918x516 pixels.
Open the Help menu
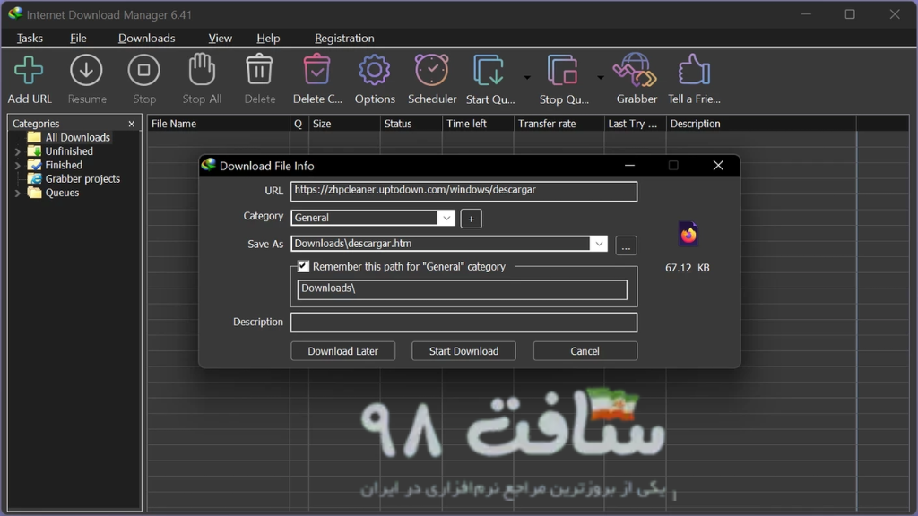coord(268,38)
